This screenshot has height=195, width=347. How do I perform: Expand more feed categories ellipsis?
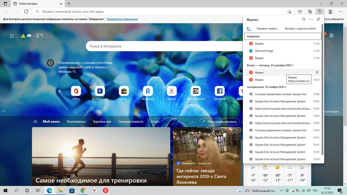click(192, 122)
